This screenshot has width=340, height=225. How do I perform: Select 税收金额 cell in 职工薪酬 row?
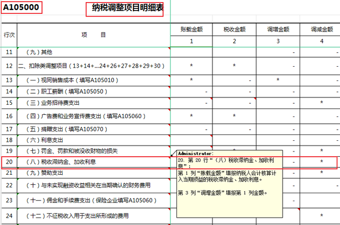point(234,92)
